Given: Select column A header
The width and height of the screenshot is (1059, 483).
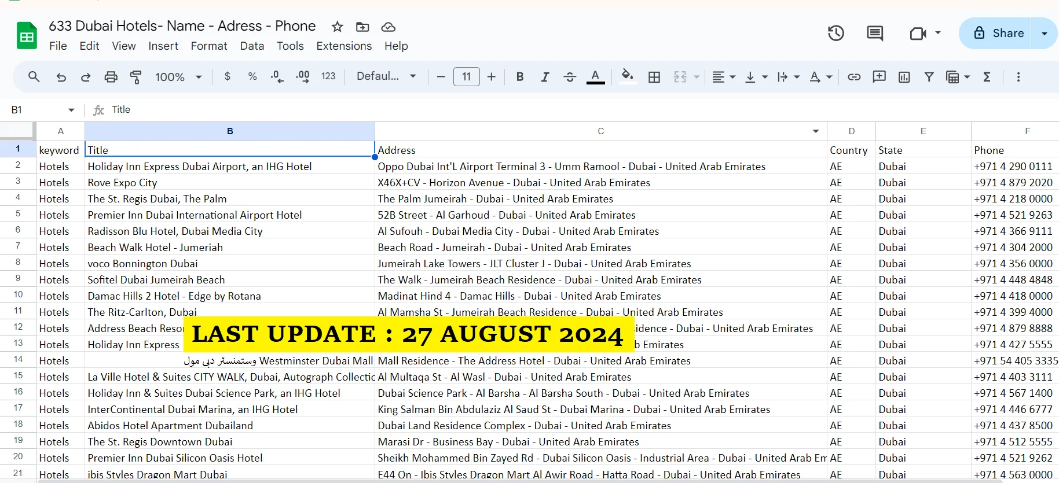Looking at the screenshot, I should point(61,131).
